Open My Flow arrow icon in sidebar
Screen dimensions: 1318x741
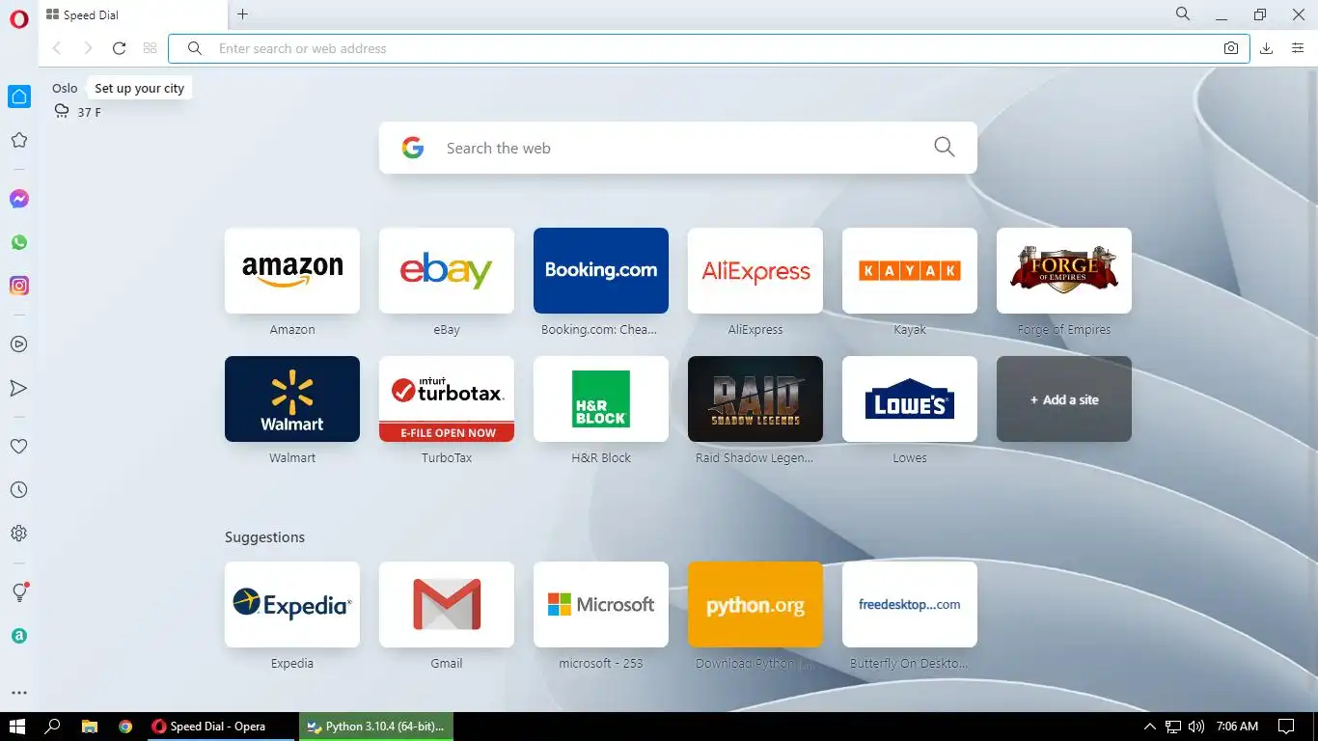click(19, 388)
